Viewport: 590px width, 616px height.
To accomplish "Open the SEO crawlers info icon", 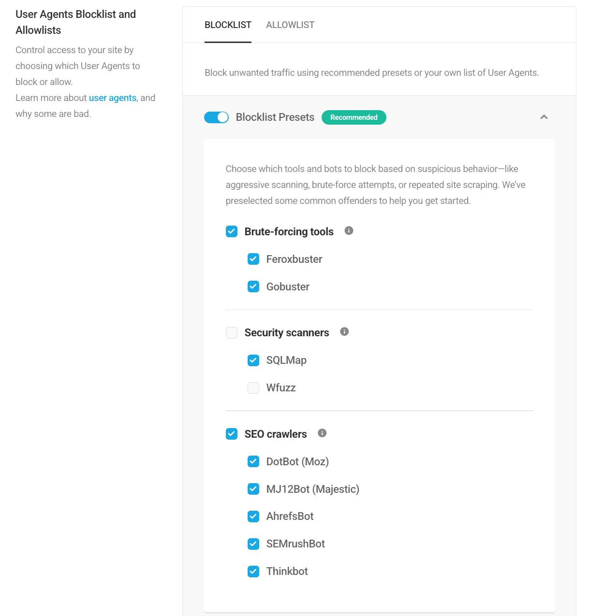I will [x=322, y=433].
